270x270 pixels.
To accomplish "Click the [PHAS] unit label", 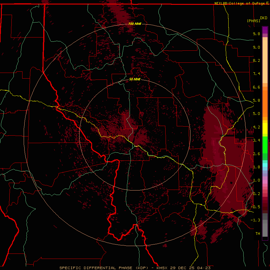I will [x=253, y=21].
